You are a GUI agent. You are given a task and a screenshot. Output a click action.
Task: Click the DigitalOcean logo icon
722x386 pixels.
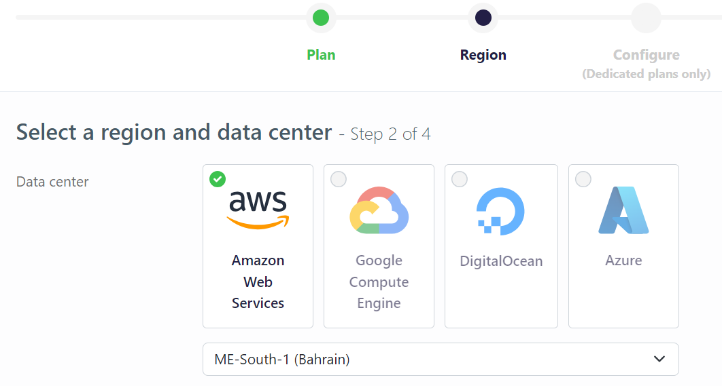pyautogui.click(x=501, y=211)
